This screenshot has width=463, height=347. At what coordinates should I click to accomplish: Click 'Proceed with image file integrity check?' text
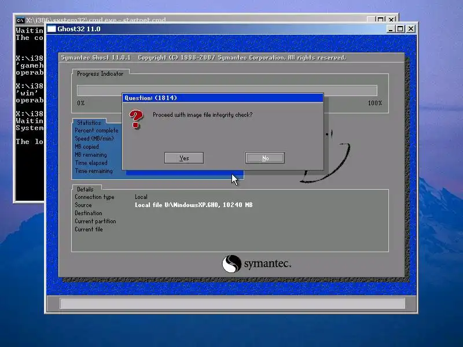(x=203, y=115)
